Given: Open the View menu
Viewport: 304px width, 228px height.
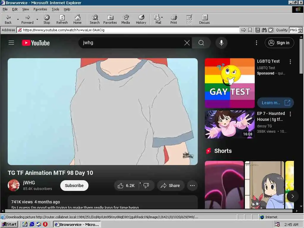Looking at the screenshot, I should [26, 9].
